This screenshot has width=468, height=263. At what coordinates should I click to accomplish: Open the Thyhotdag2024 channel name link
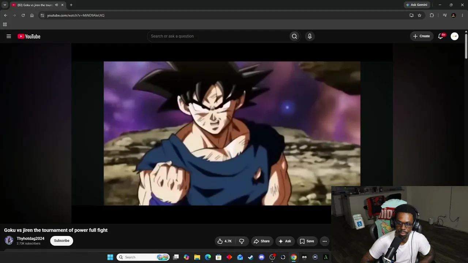click(30, 239)
